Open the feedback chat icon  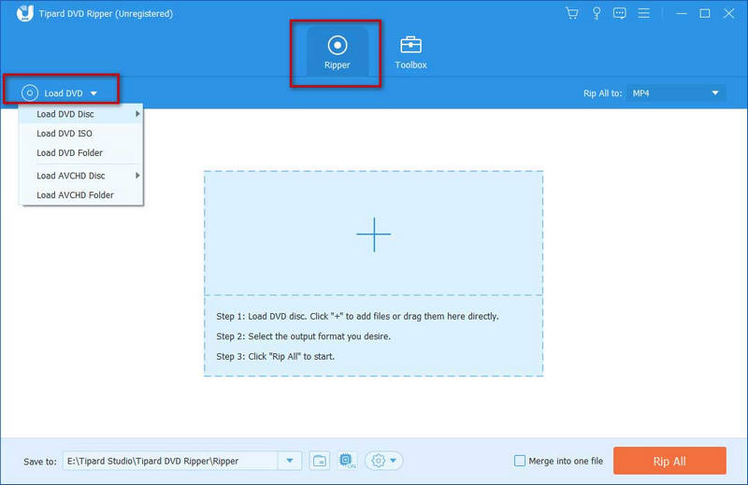pyautogui.click(x=620, y=13)
